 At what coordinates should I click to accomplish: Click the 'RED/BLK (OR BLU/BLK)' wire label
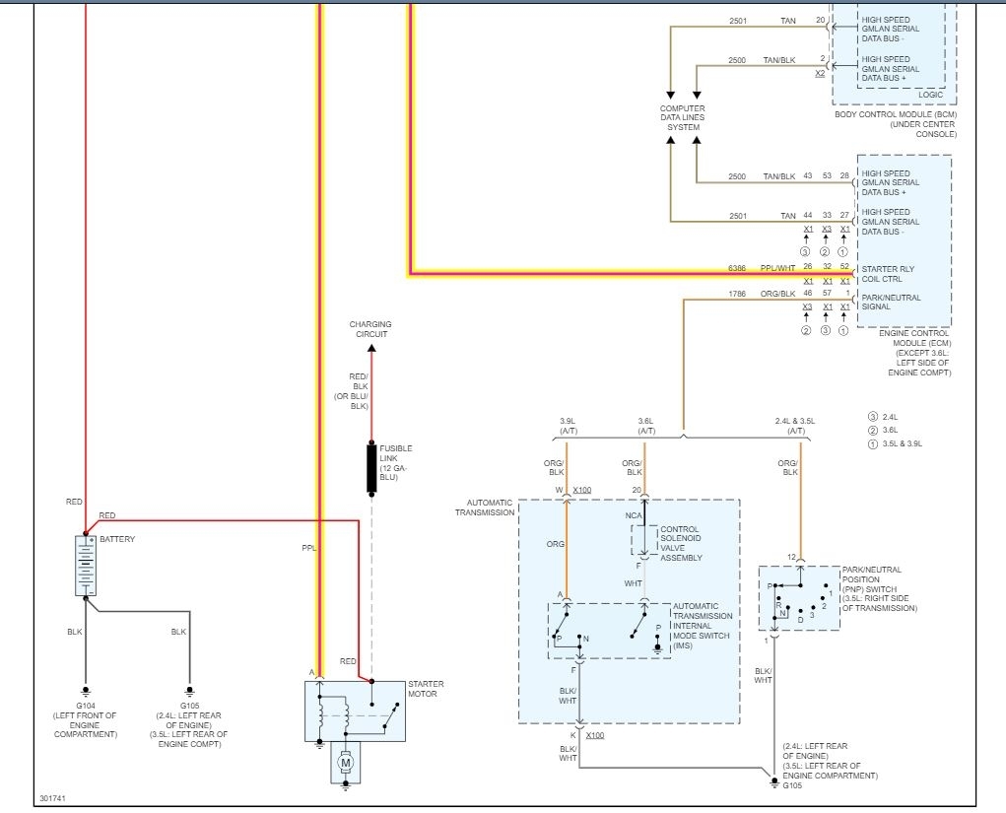click(x=352, y=391)
